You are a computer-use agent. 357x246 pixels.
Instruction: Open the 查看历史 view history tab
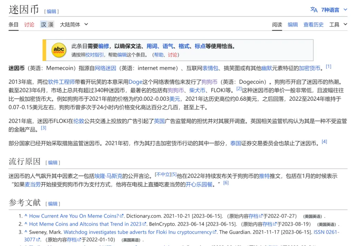(313, 24)
